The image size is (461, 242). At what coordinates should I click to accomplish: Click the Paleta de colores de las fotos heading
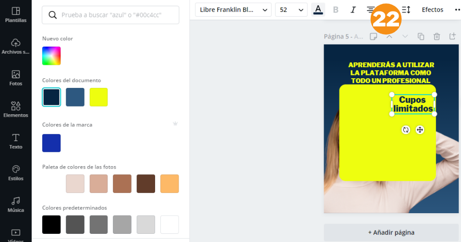(79, 167)
